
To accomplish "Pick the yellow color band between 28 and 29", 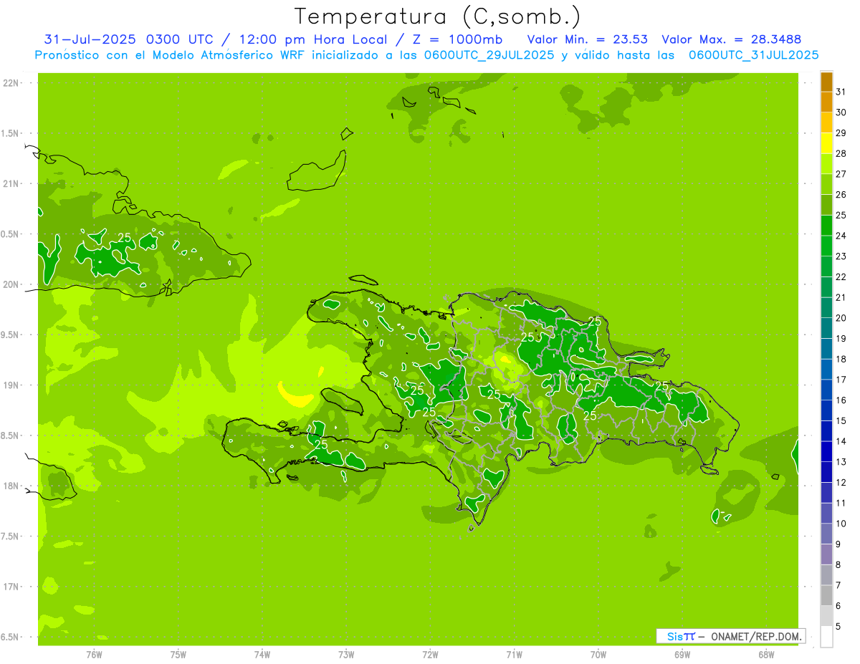I will click(x=826, y=143).
